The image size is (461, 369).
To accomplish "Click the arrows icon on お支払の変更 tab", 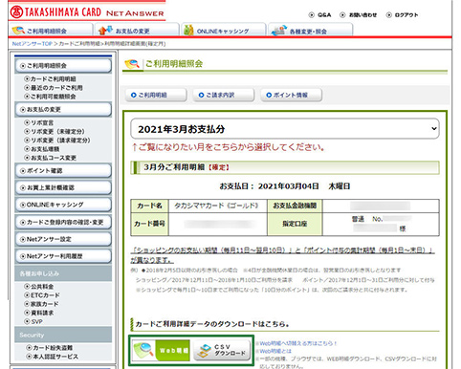I will point(105,31).
